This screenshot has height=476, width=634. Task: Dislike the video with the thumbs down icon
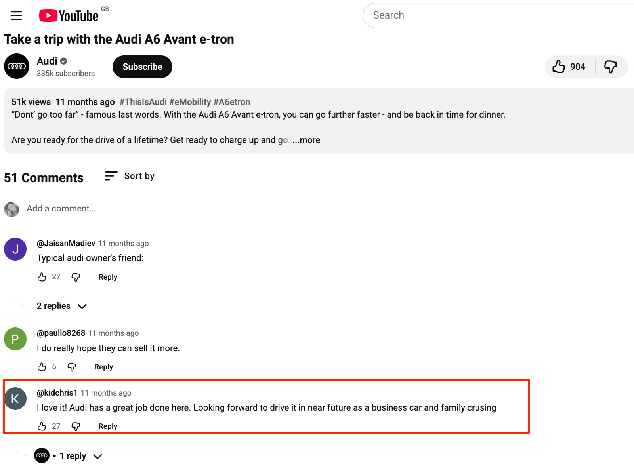point(611,67)
